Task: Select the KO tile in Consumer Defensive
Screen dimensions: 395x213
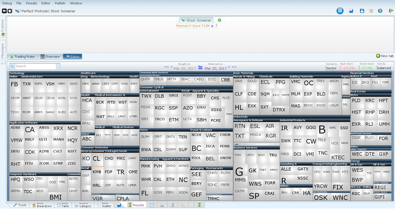Action: coord(86,159)
